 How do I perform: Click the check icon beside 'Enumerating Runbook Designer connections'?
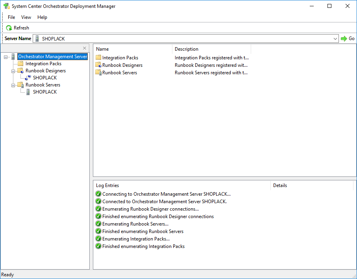98,209
